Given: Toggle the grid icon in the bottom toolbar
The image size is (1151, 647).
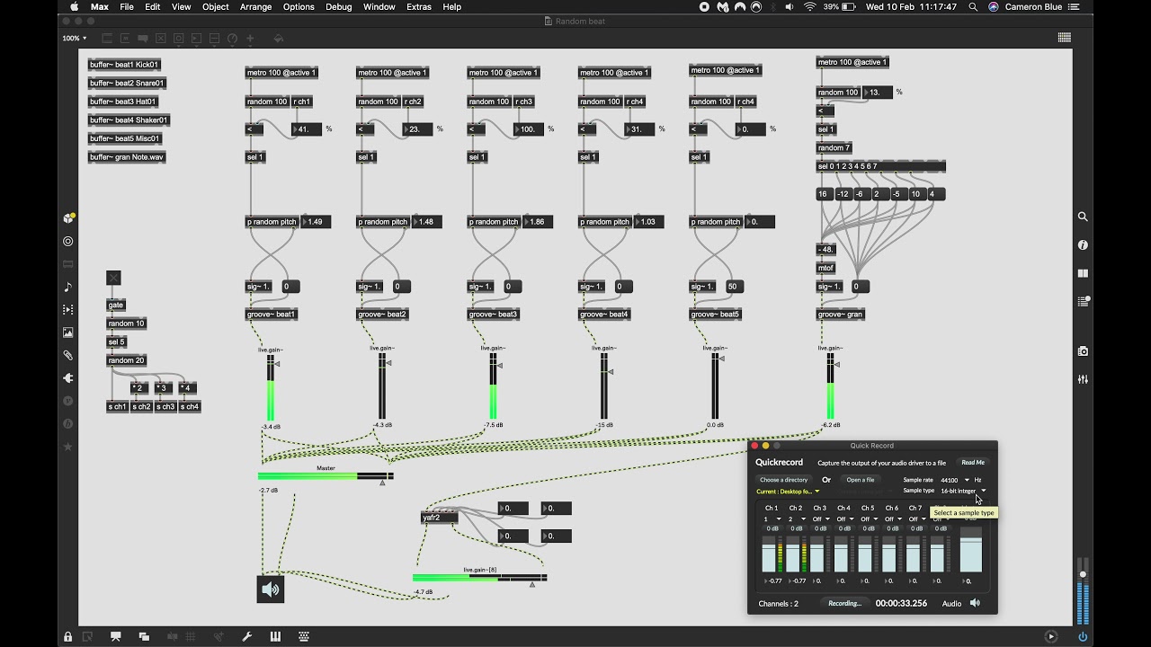Looking at the screenshot, I should 190,636.
